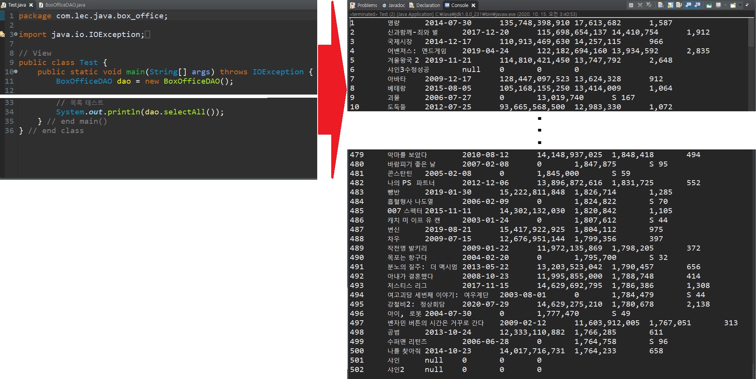Click the Remove Launch icon
The width and height of the screenshot is (756, 379).
click(640, 5)
